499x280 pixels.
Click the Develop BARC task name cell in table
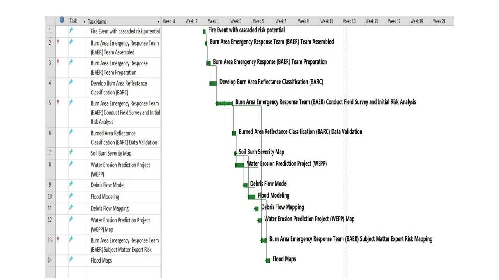click(124, 88)
